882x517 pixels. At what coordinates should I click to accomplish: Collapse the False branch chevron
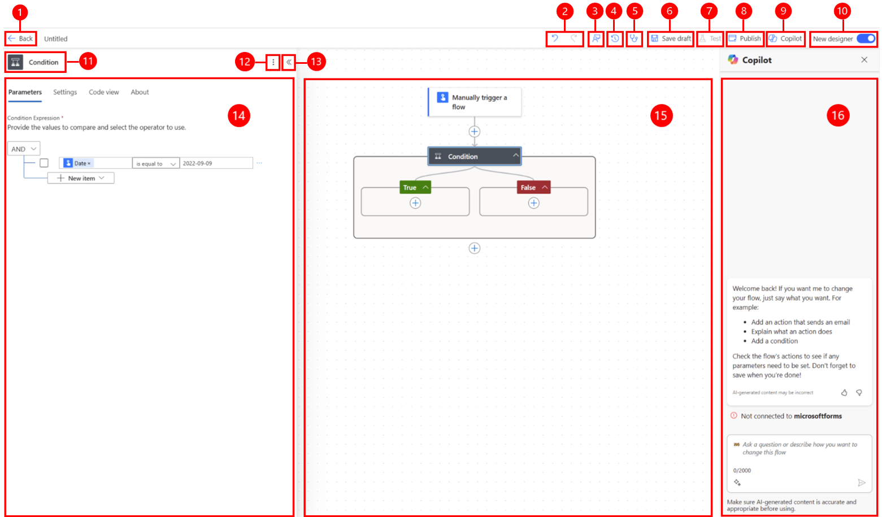(x=545, y=187)
